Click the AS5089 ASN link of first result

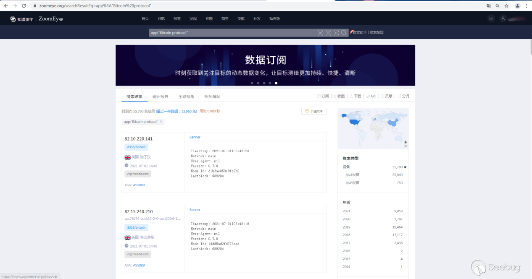point(139,185)
